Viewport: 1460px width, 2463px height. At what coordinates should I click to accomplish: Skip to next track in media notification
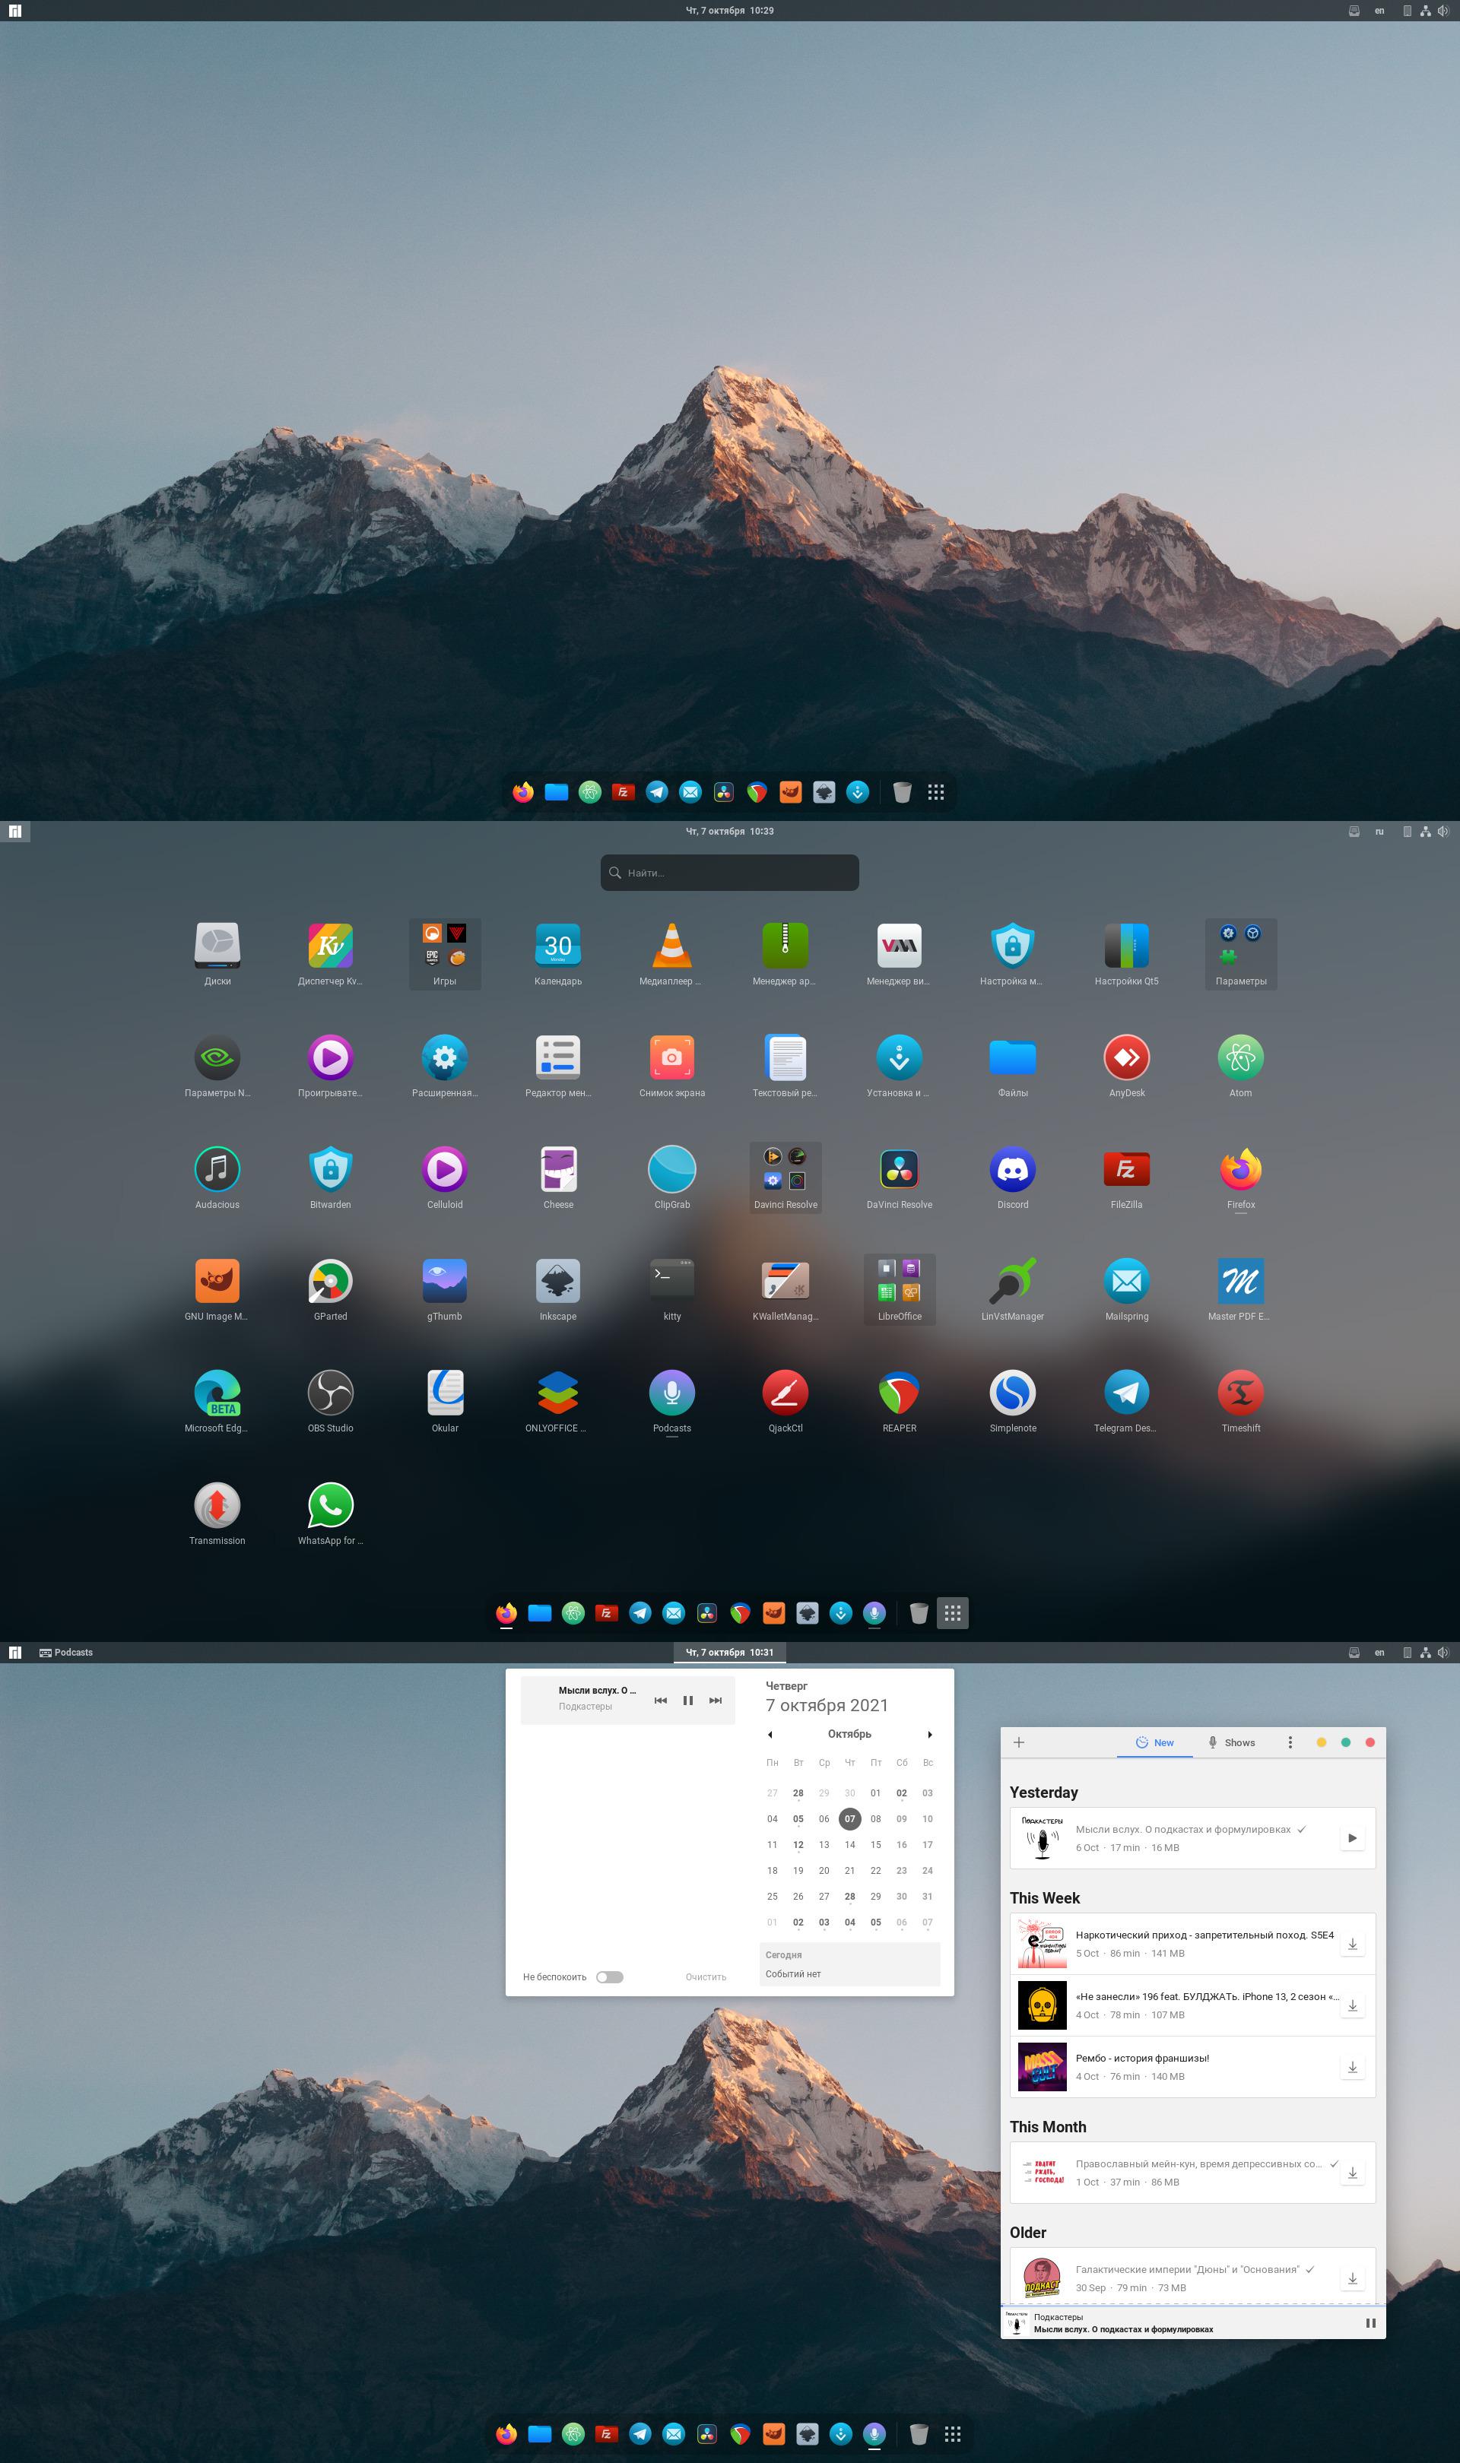pos(716,1700)
